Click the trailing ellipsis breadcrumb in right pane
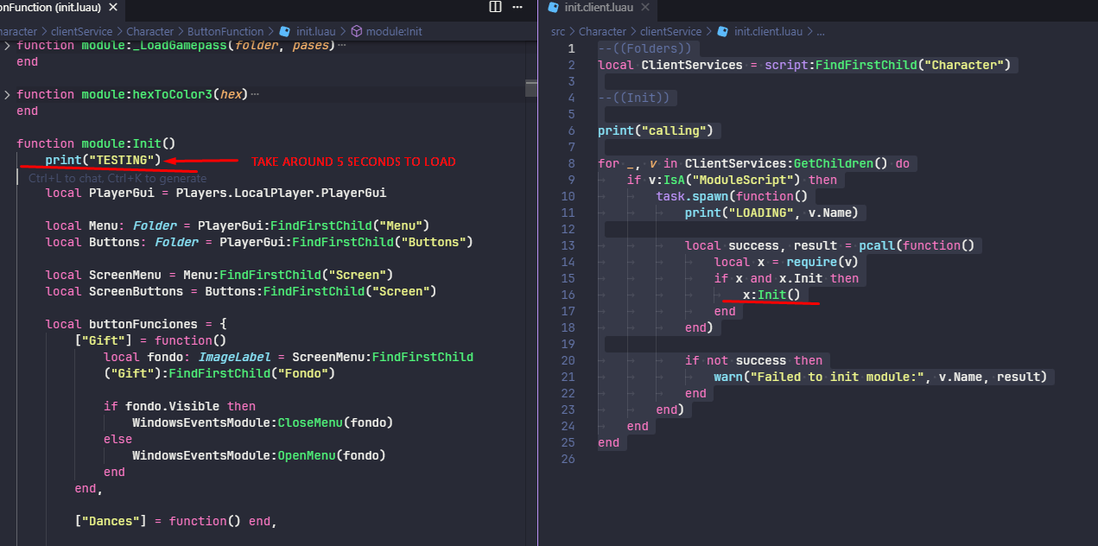This screenshot has width=1098, height=546. point(820,31)
